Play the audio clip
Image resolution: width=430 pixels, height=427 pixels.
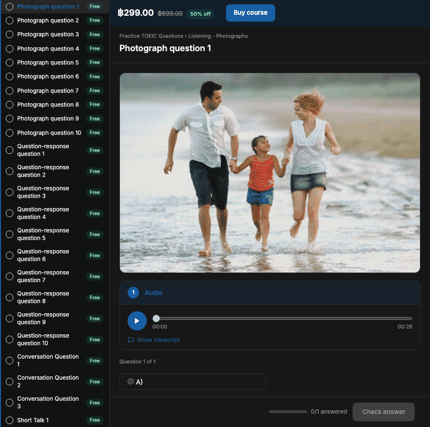[x=137, y=321]
